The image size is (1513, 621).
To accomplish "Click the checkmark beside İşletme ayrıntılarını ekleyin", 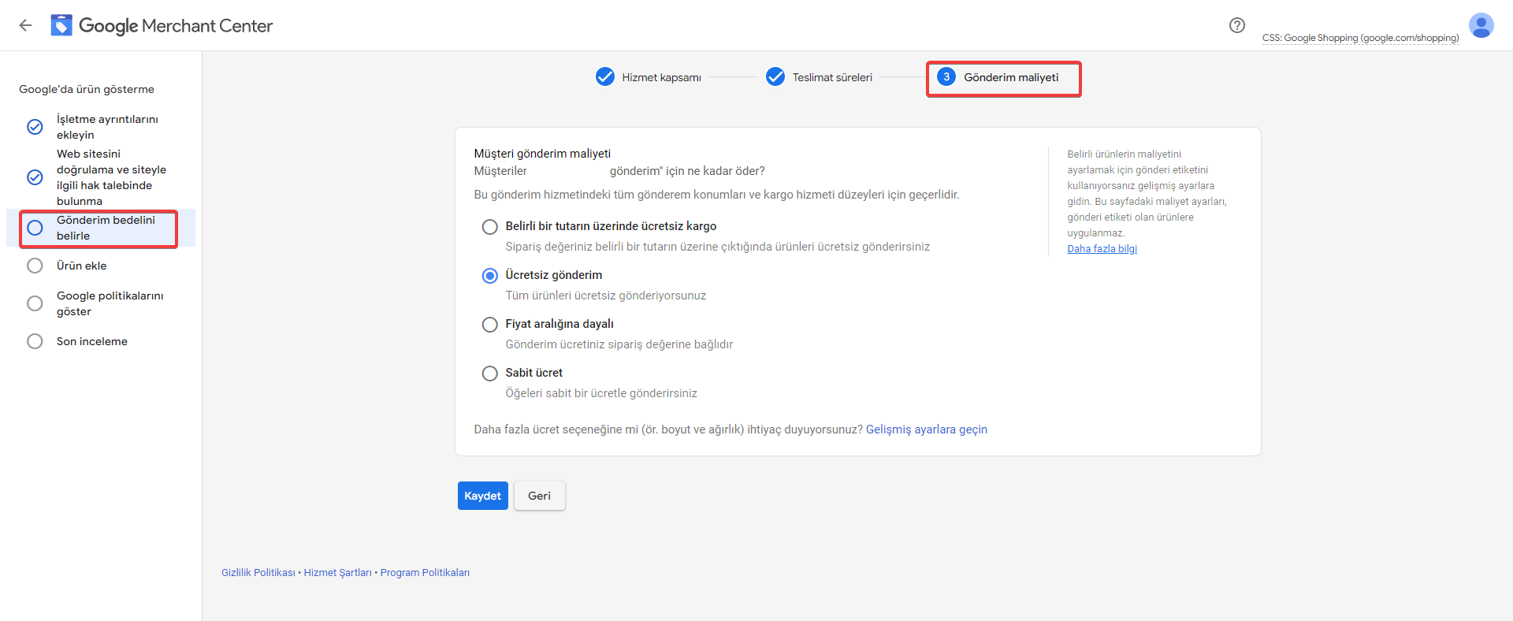I will 35,127.
